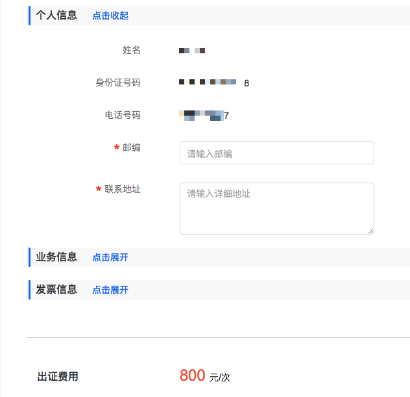Click the masked 身份证号码 value
Viewport: 410px width, 397px height.
click(214, 83)
